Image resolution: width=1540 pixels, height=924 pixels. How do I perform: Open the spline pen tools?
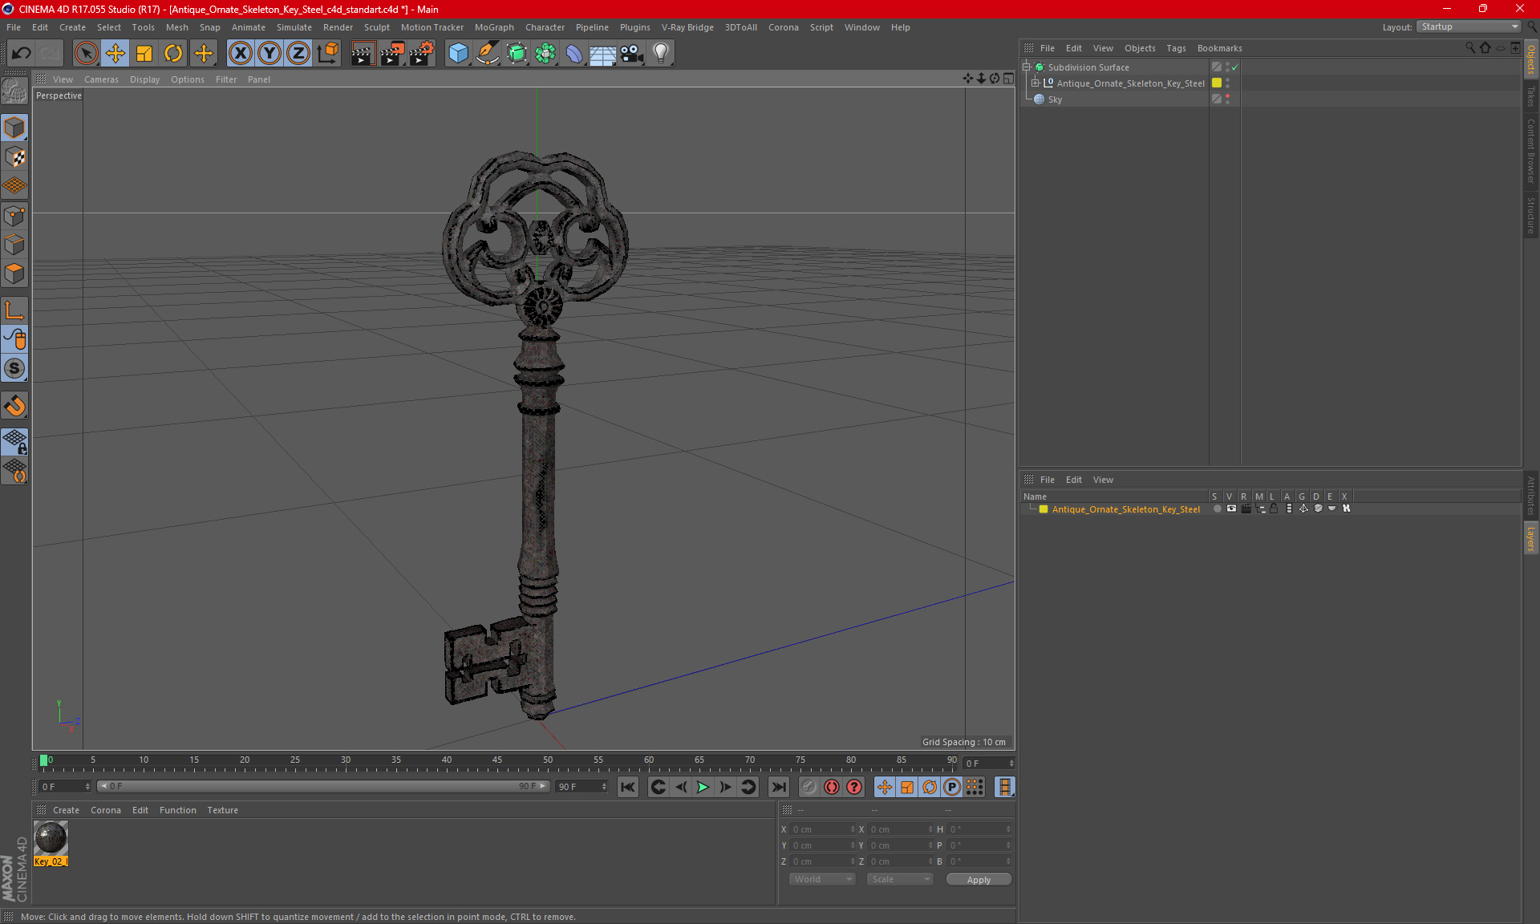[x=488, y=53]
